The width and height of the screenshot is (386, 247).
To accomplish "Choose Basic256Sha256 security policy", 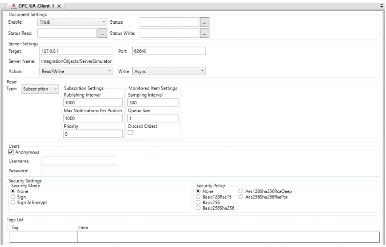I will [198, 208].
